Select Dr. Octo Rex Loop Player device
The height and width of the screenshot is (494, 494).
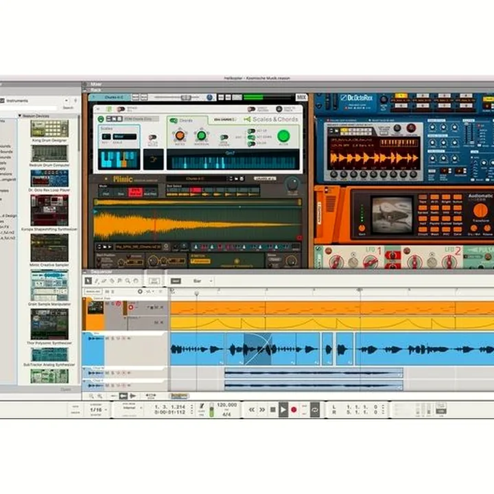coord(49,180)
